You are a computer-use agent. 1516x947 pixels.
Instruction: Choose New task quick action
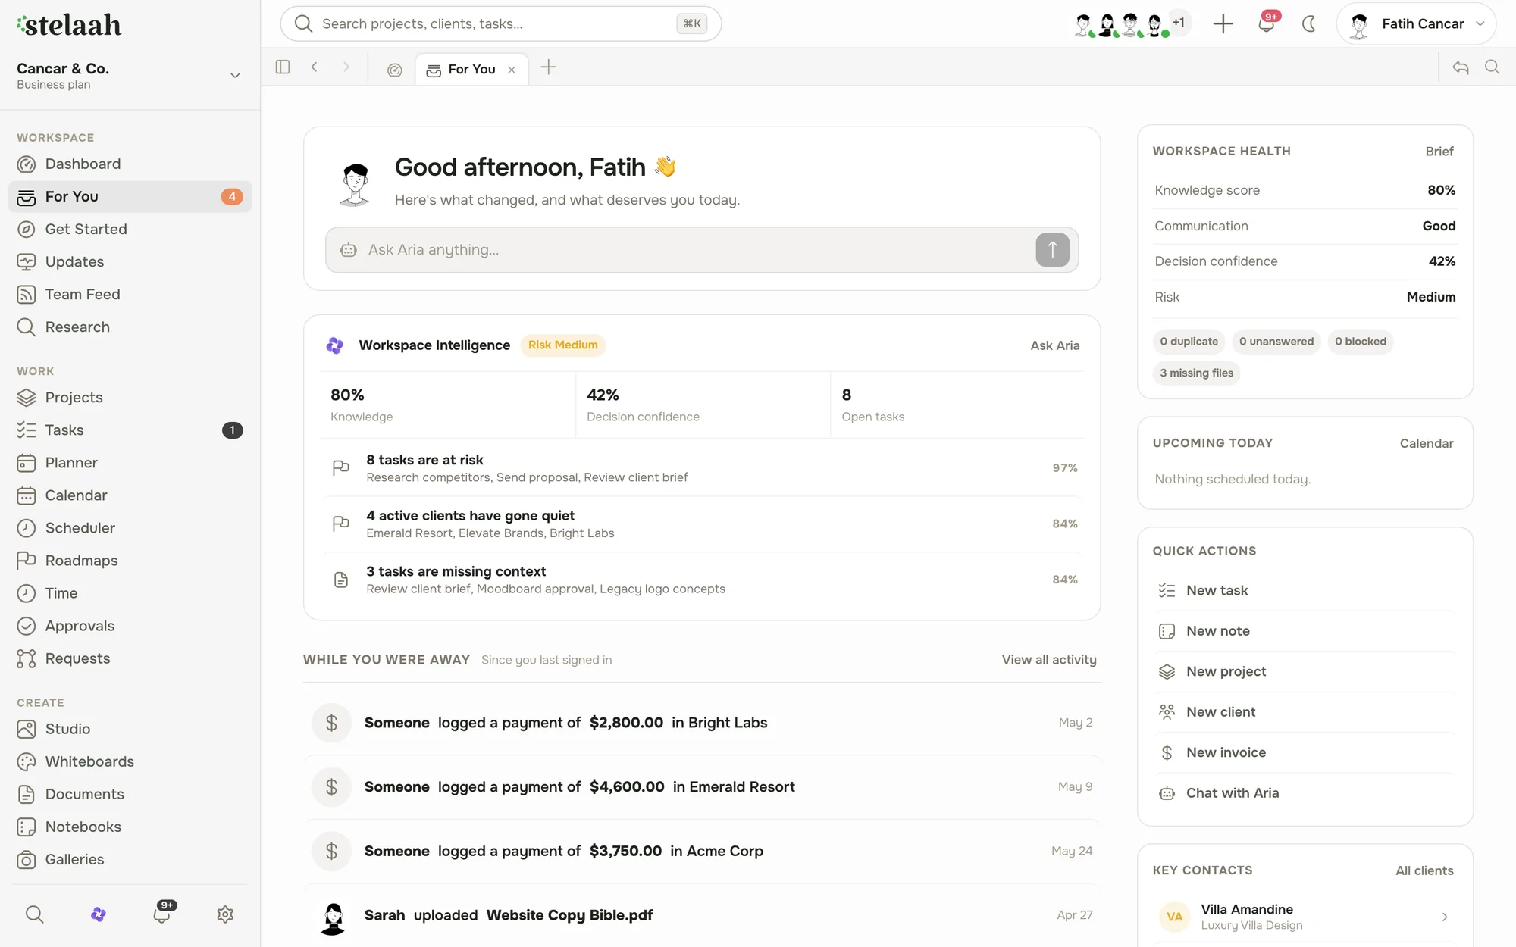tap(1305, 591)
